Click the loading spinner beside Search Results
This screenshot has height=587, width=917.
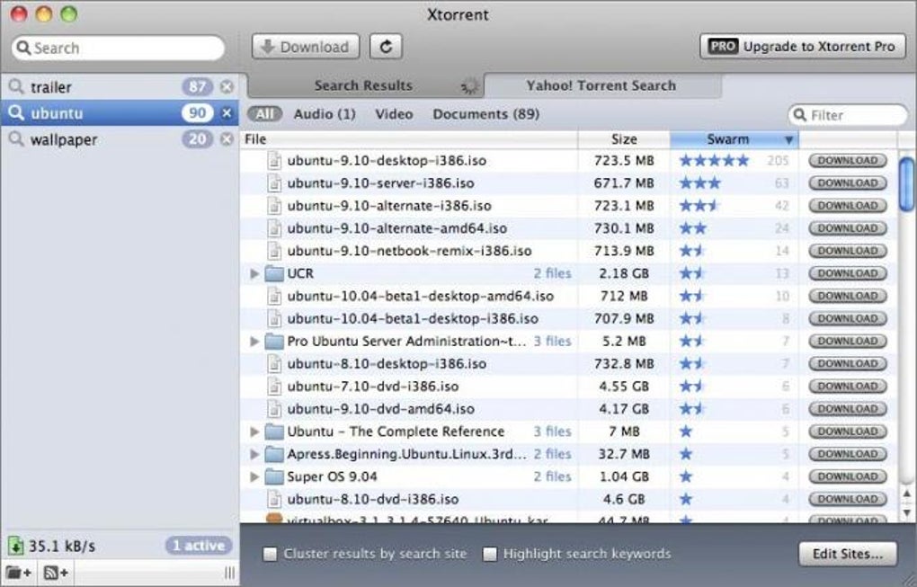[469, 86]
